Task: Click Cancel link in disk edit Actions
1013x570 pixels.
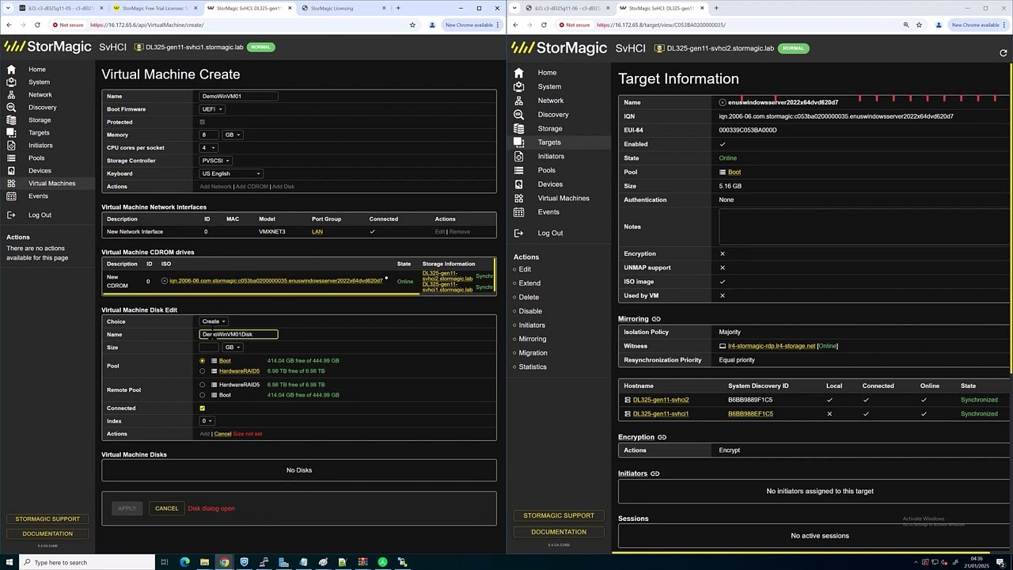Action: tap(222, 434)
